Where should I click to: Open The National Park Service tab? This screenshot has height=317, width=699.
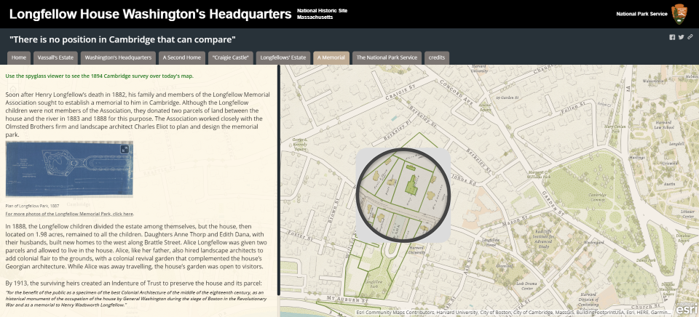pos(386,57)
